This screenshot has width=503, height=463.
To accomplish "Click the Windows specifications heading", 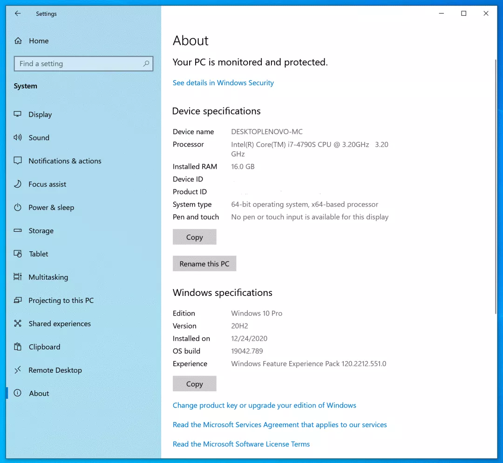I will pyautogui.click(x=222, y=293).
